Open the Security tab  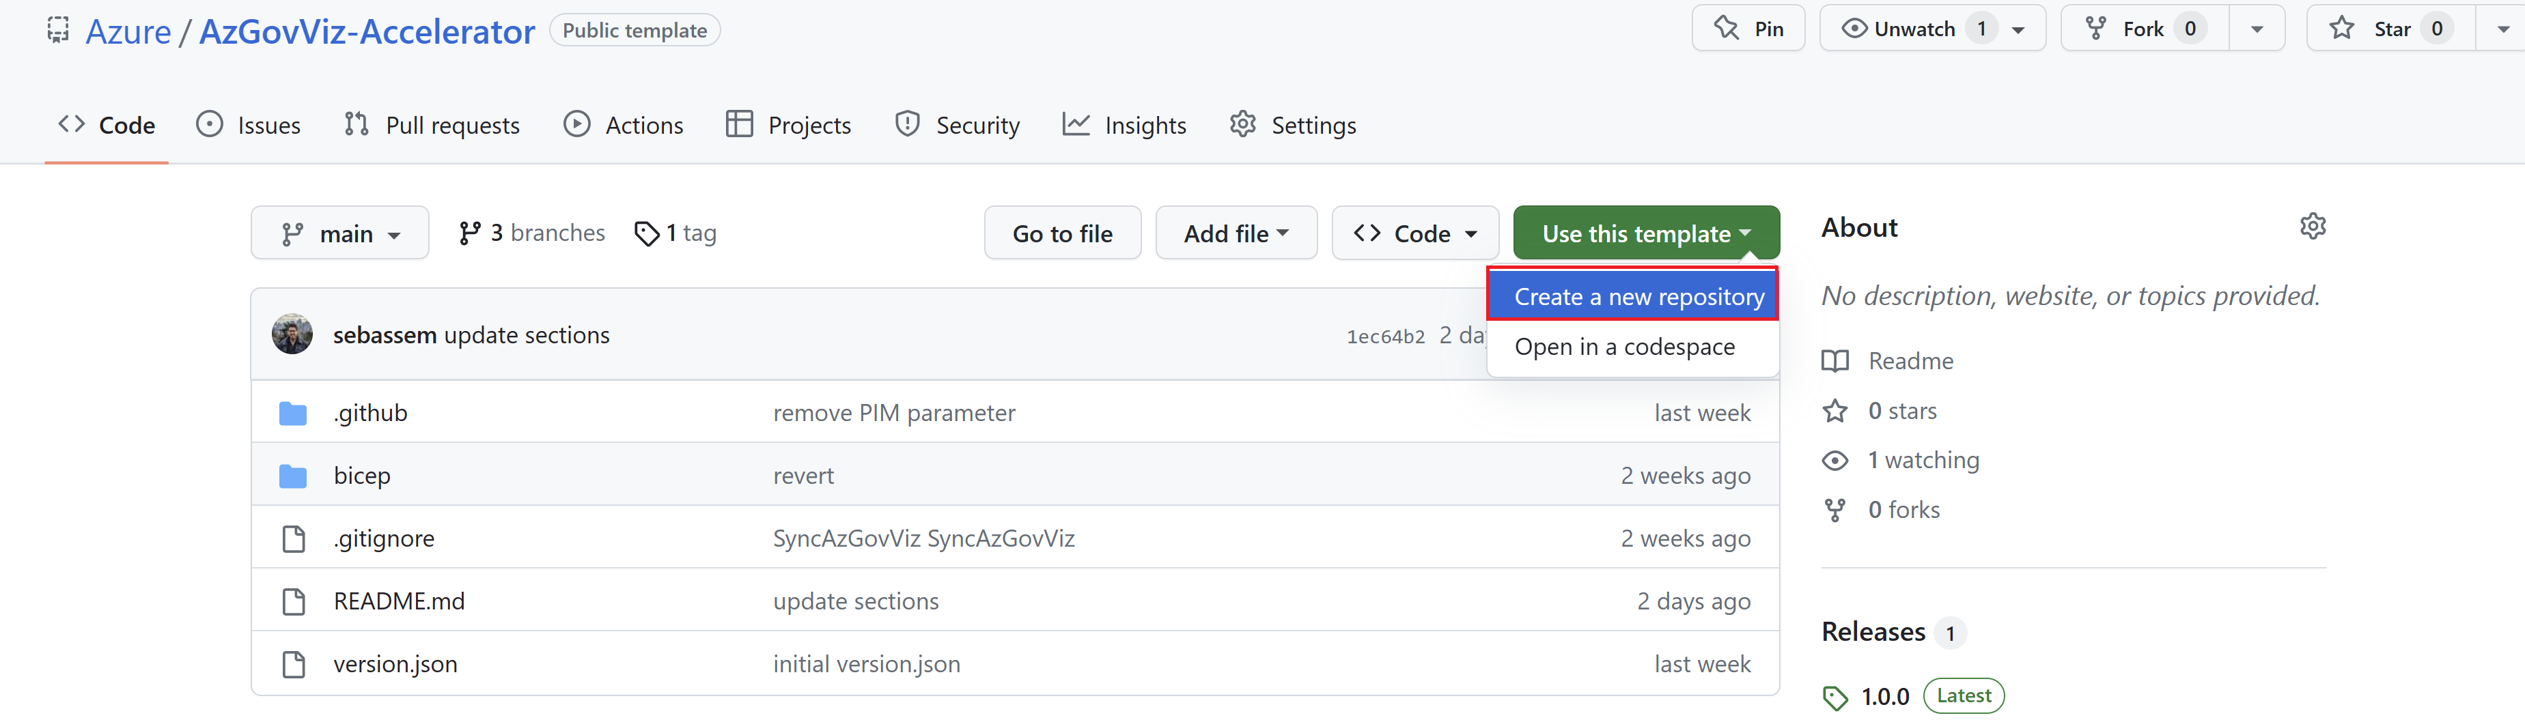[x=958, y=126]
